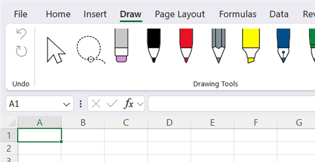Click the Draw tab

point(131,14)
